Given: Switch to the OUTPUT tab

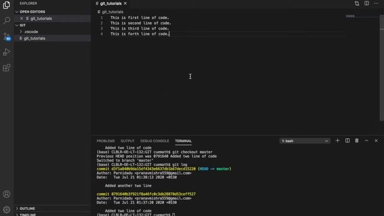Looking at the screenshot, I should 127,141.
